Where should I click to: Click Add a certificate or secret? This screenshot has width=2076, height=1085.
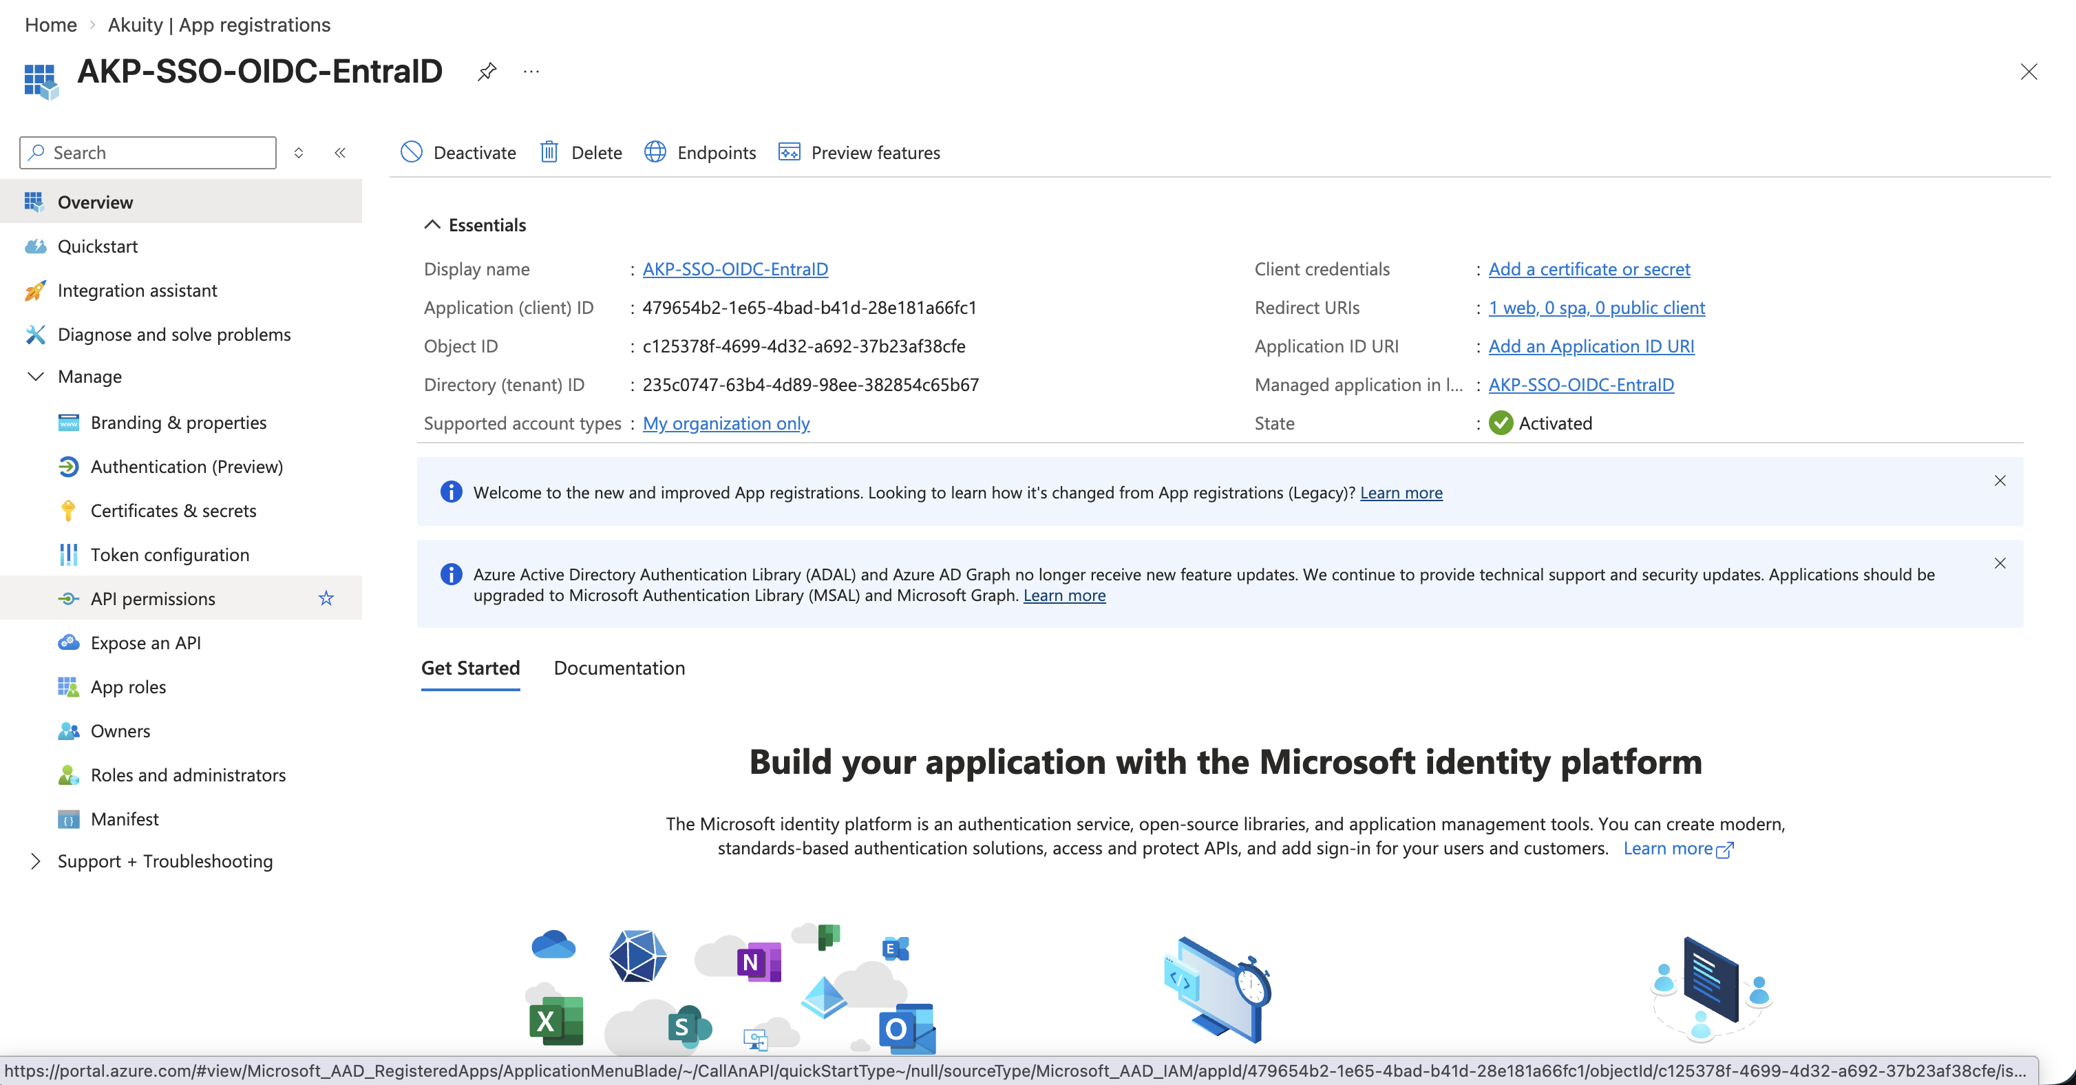pyautogui.click(x=1589, y=269)
